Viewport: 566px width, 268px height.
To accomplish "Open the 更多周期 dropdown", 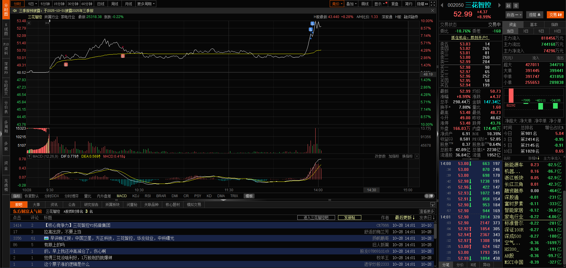I will tap(146, 4).
